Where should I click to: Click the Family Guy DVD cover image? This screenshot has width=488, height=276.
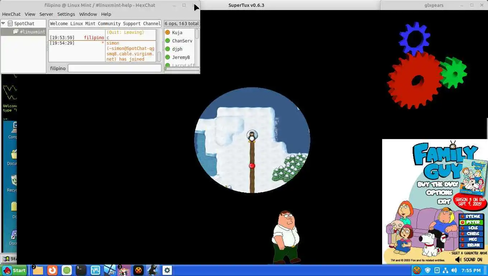point(473,177)
